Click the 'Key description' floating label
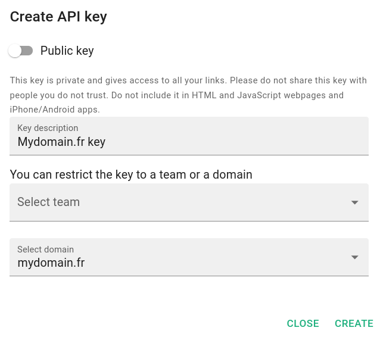 [x=48, y=128]
